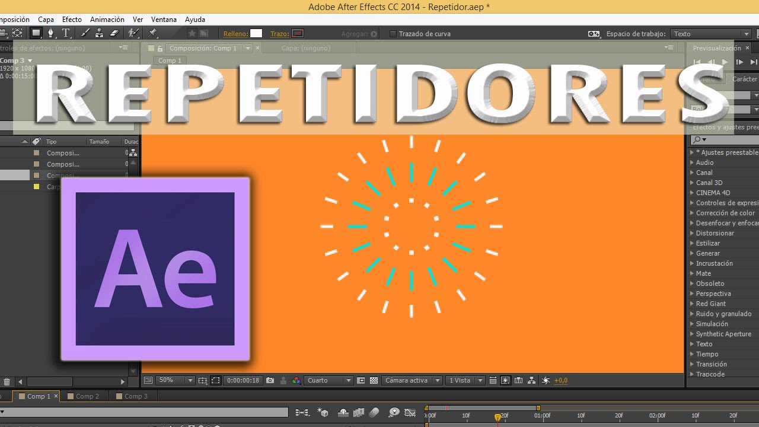Toggle fast previews button in viewer
Screen dimensions: 759x427
(505, 380)
